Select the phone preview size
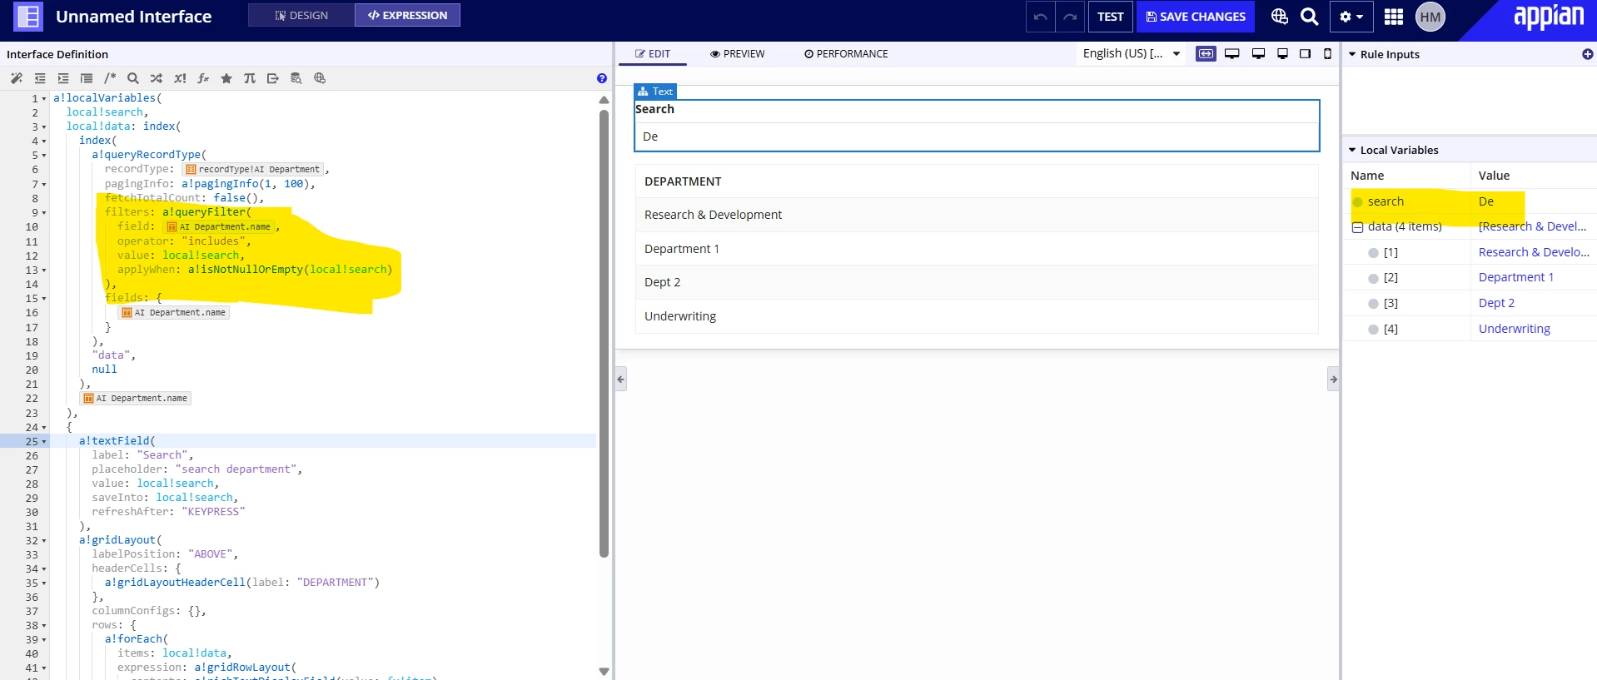The height and width of the screenshot is (680, 1597). click(x=1327, y=54)
